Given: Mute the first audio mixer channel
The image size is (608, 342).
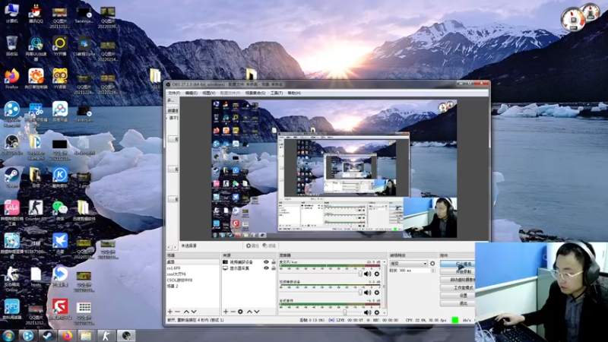Looking at the screenshot, I should (x=367, y=274).
